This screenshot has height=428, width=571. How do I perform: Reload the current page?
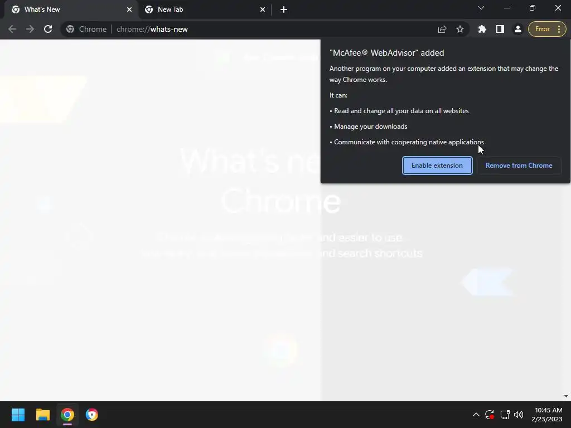click(48, 29)
